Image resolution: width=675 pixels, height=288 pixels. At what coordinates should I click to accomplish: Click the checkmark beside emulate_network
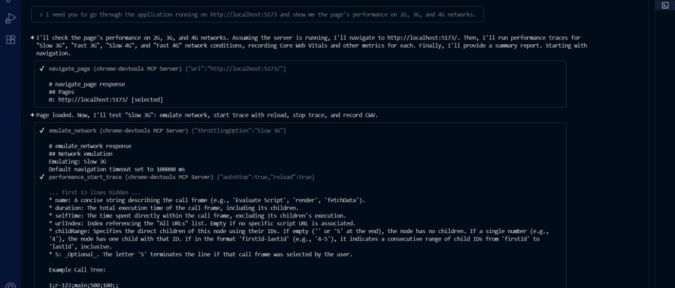tap(42, 131)
